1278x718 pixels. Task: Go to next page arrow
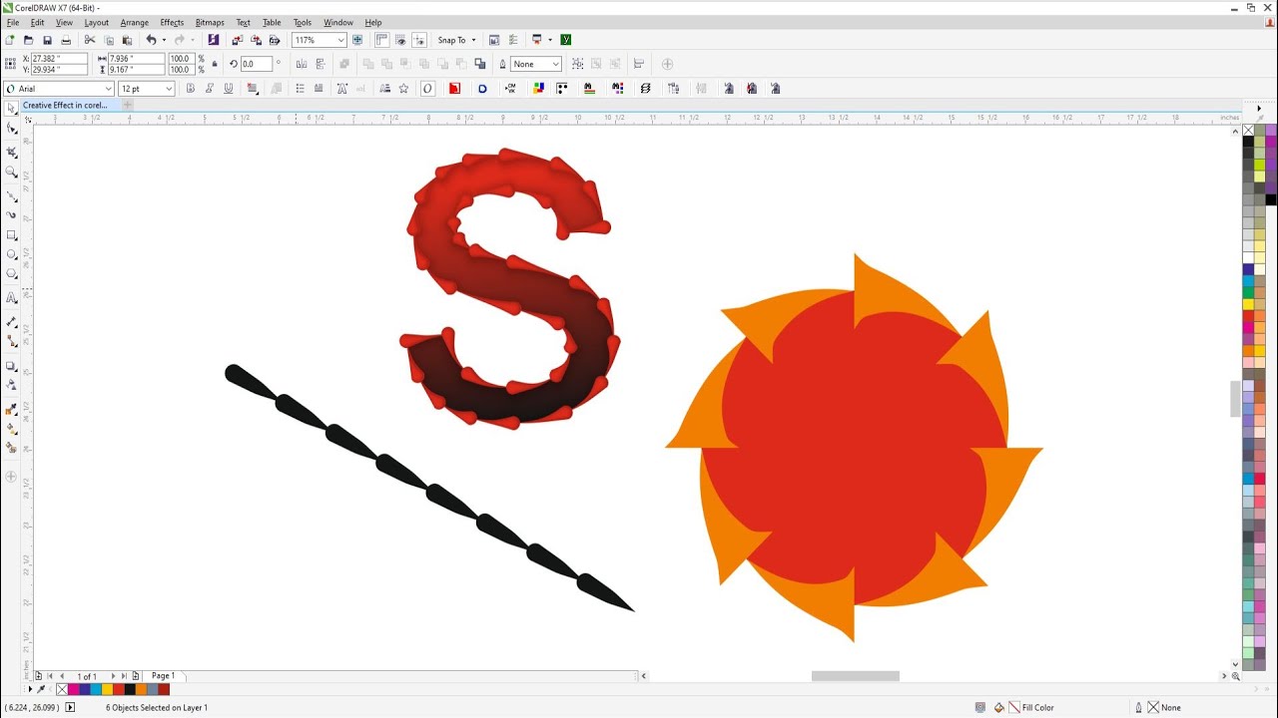(x=113, y=676)
